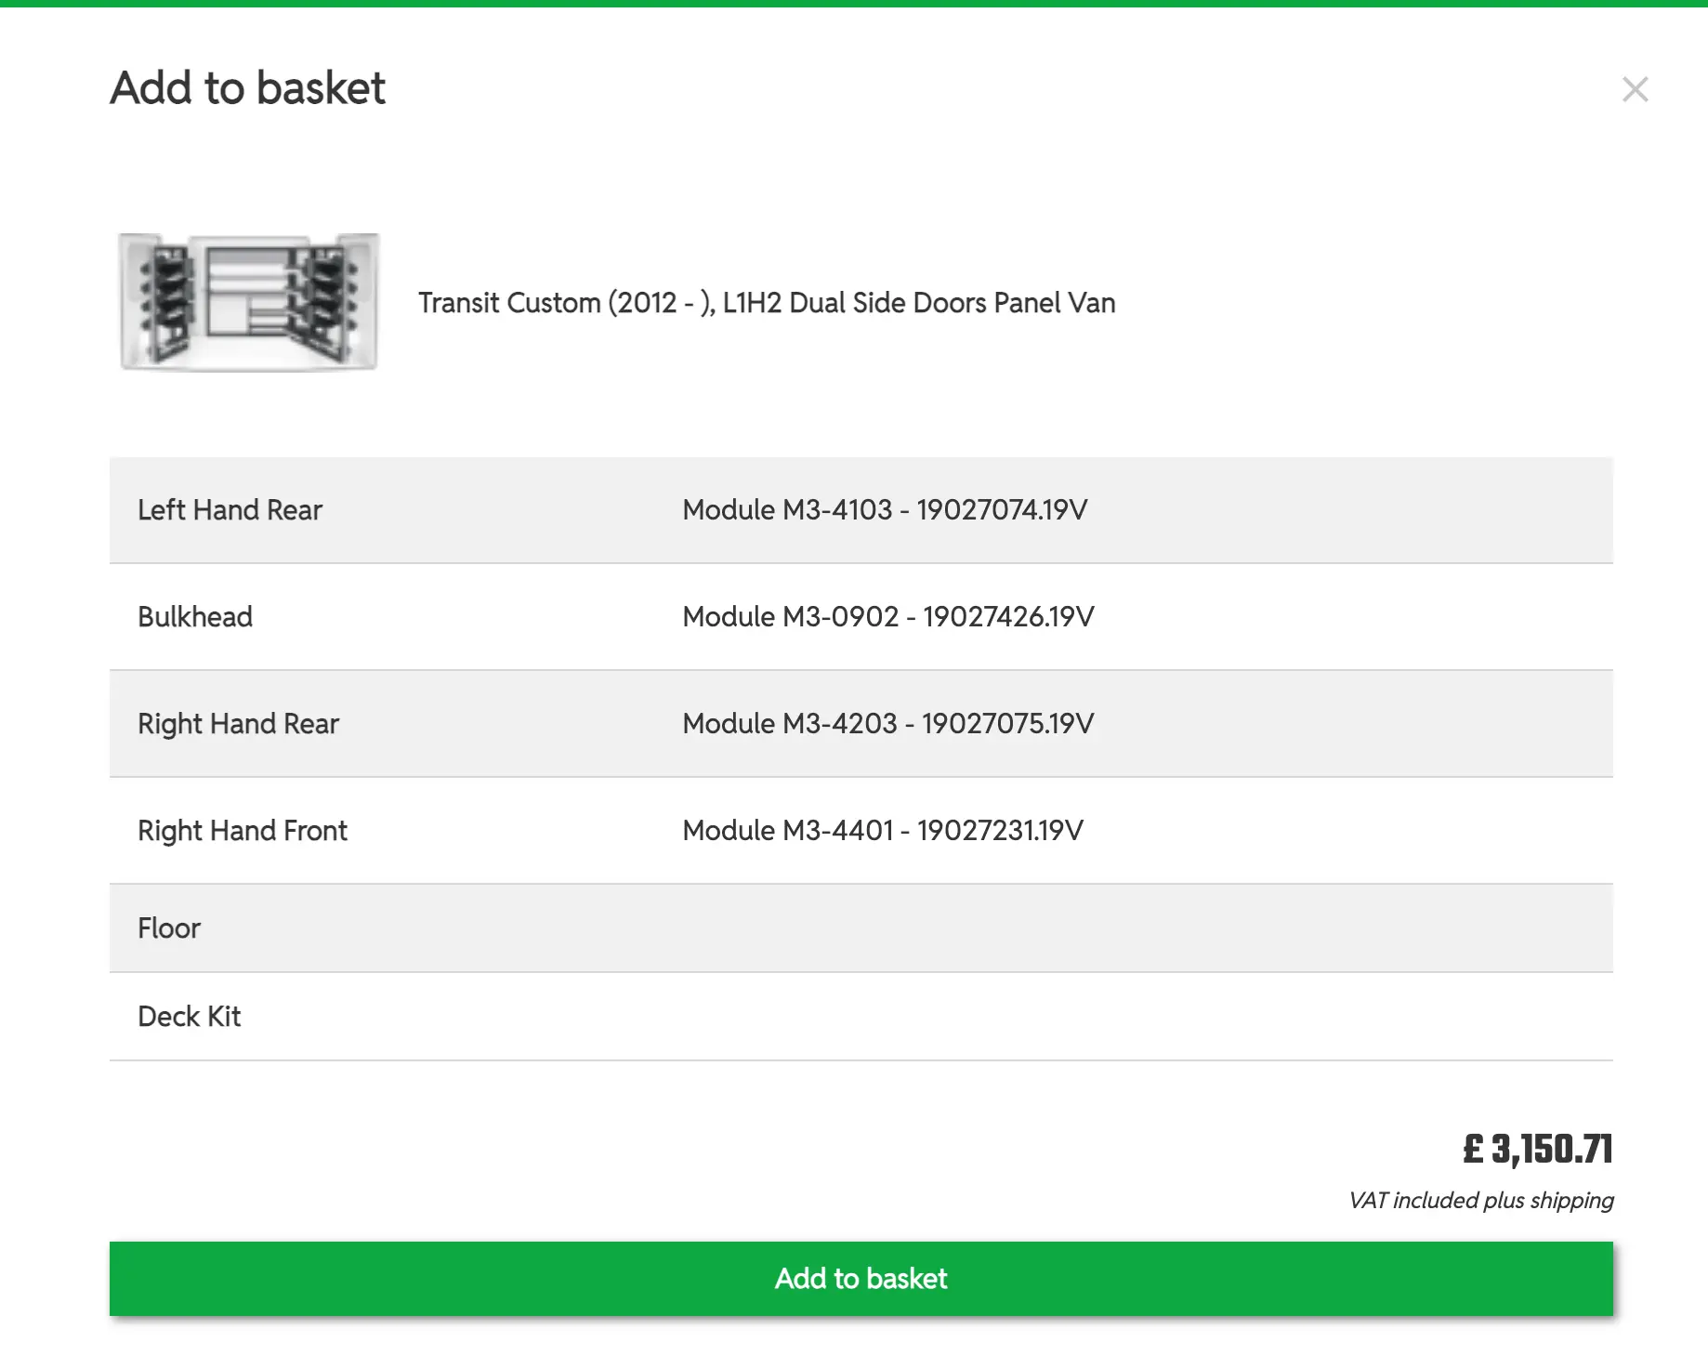1708x1355 pixels.
Task: Click the Floor row label
Action: point(169,928)
